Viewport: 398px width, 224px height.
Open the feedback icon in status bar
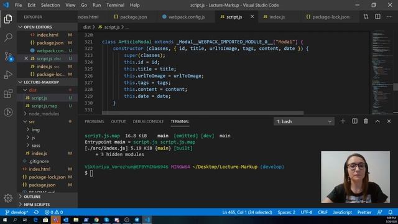pyautogui.click(x=380, y=212)
